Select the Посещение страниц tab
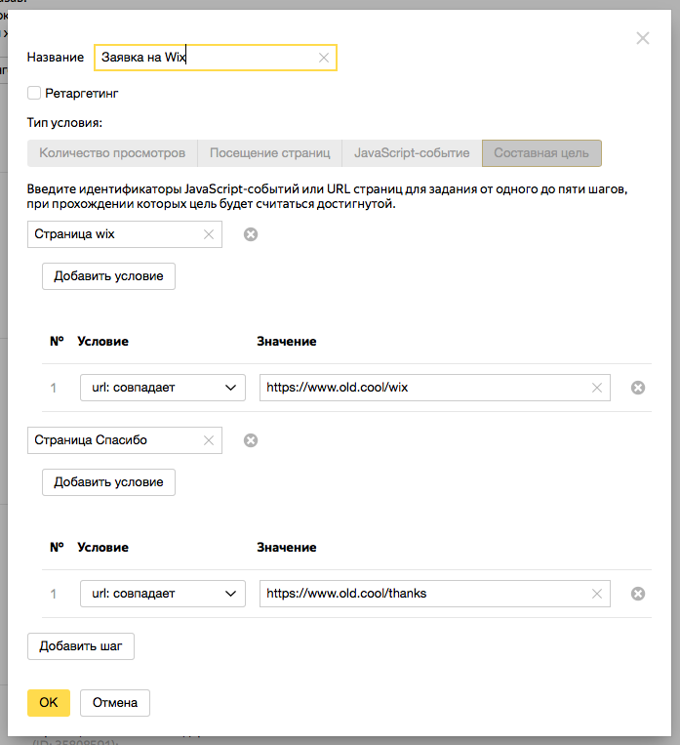 click(270, 153)
